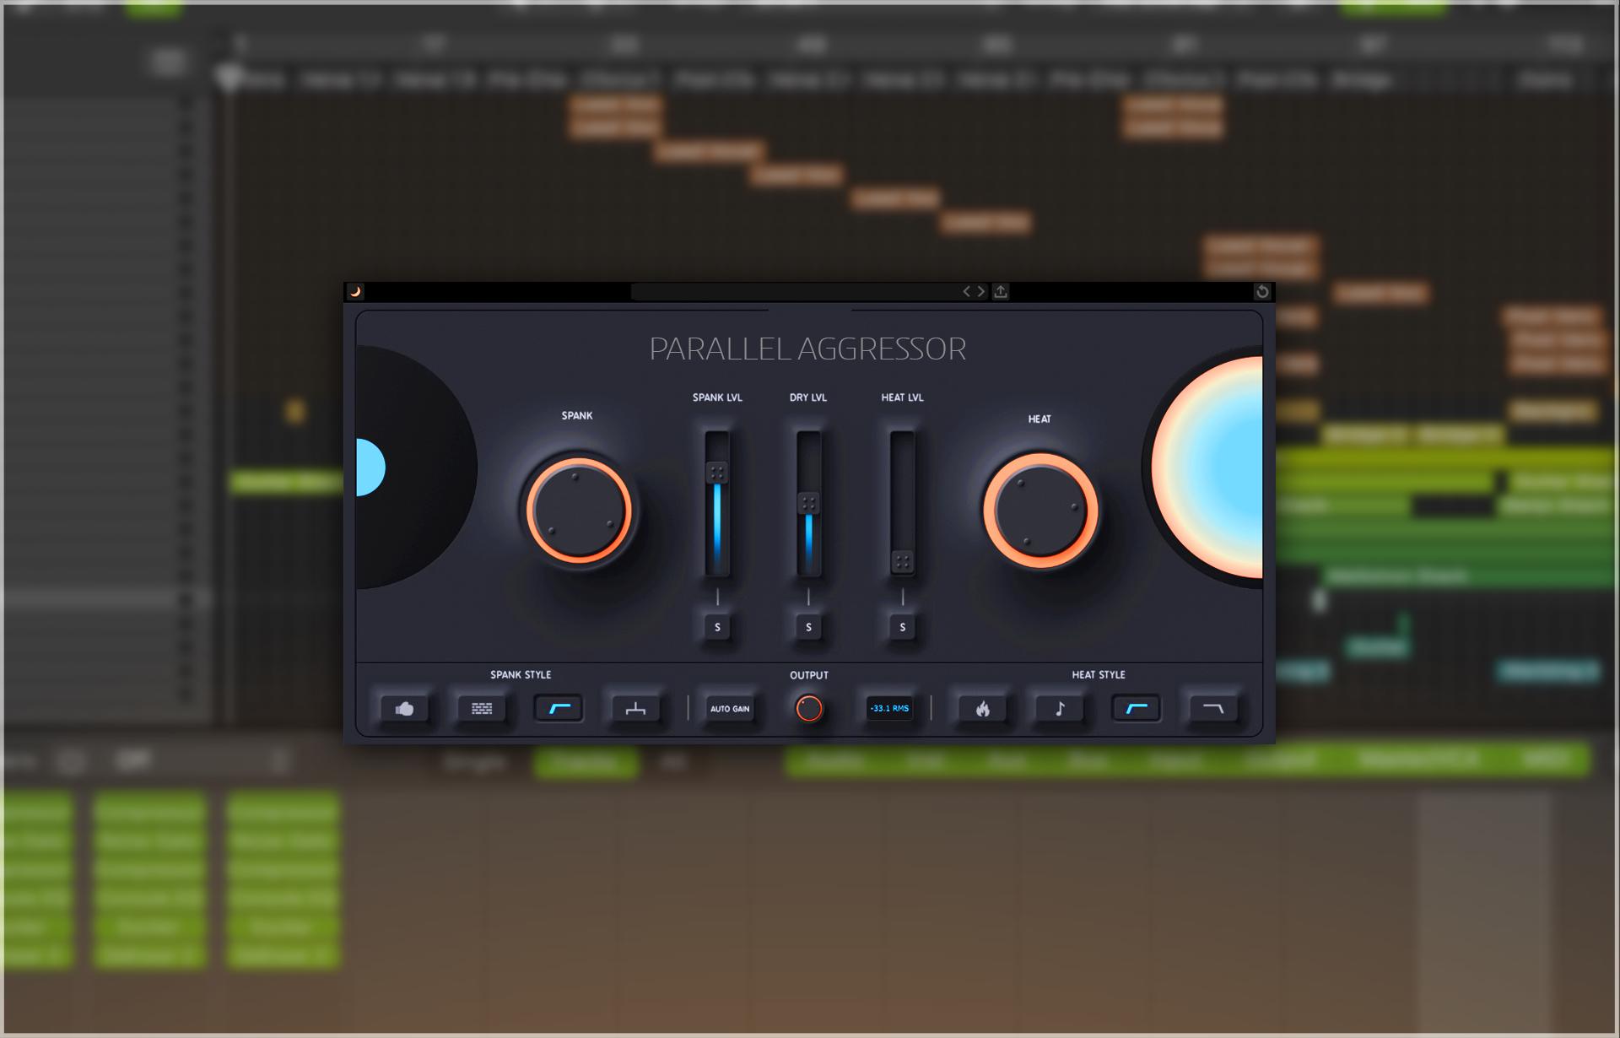Go to the next preset arrow

(981, 291)
